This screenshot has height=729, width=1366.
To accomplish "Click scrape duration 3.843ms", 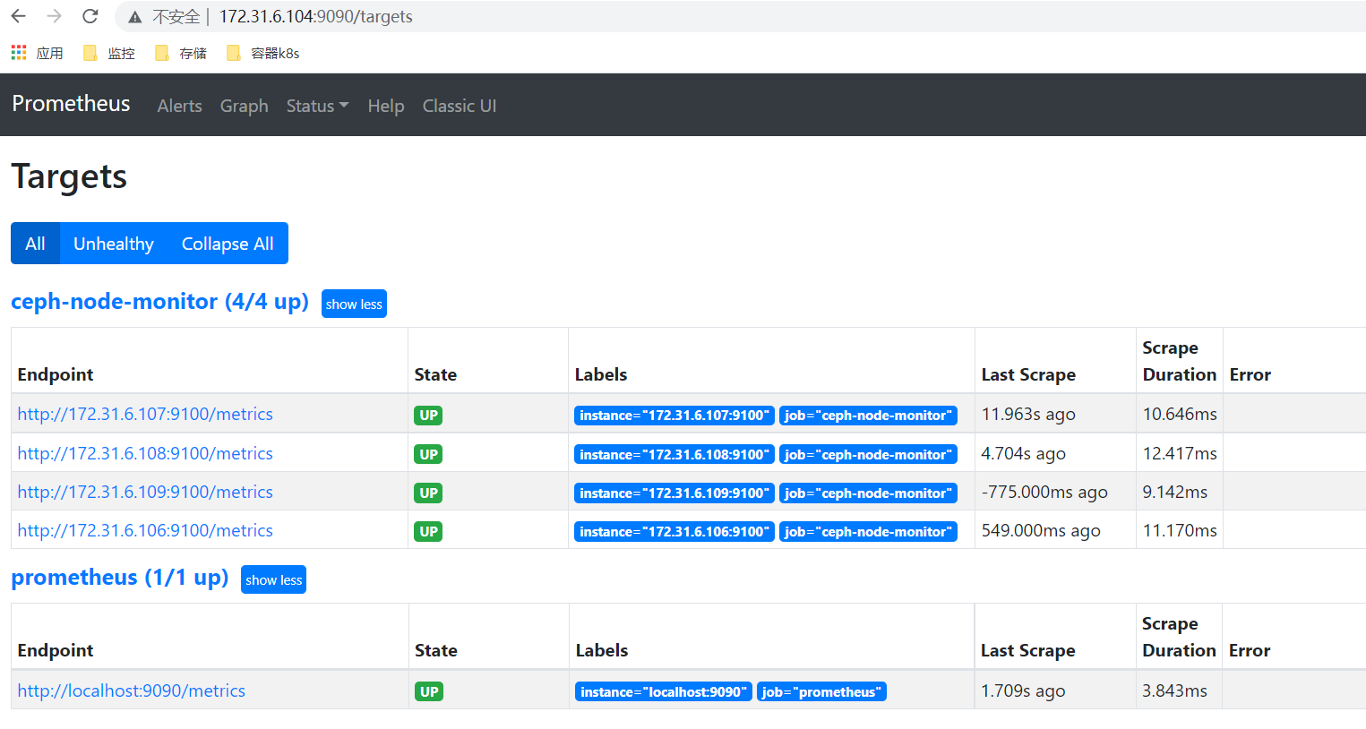I will (x=1174, y=690).
